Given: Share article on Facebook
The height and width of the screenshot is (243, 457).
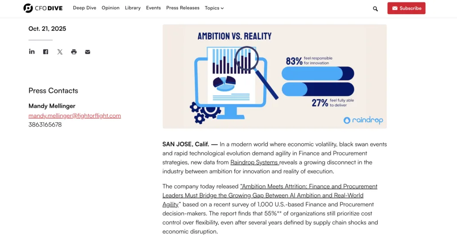Looking at the screenshot, I should pos(46,52).
